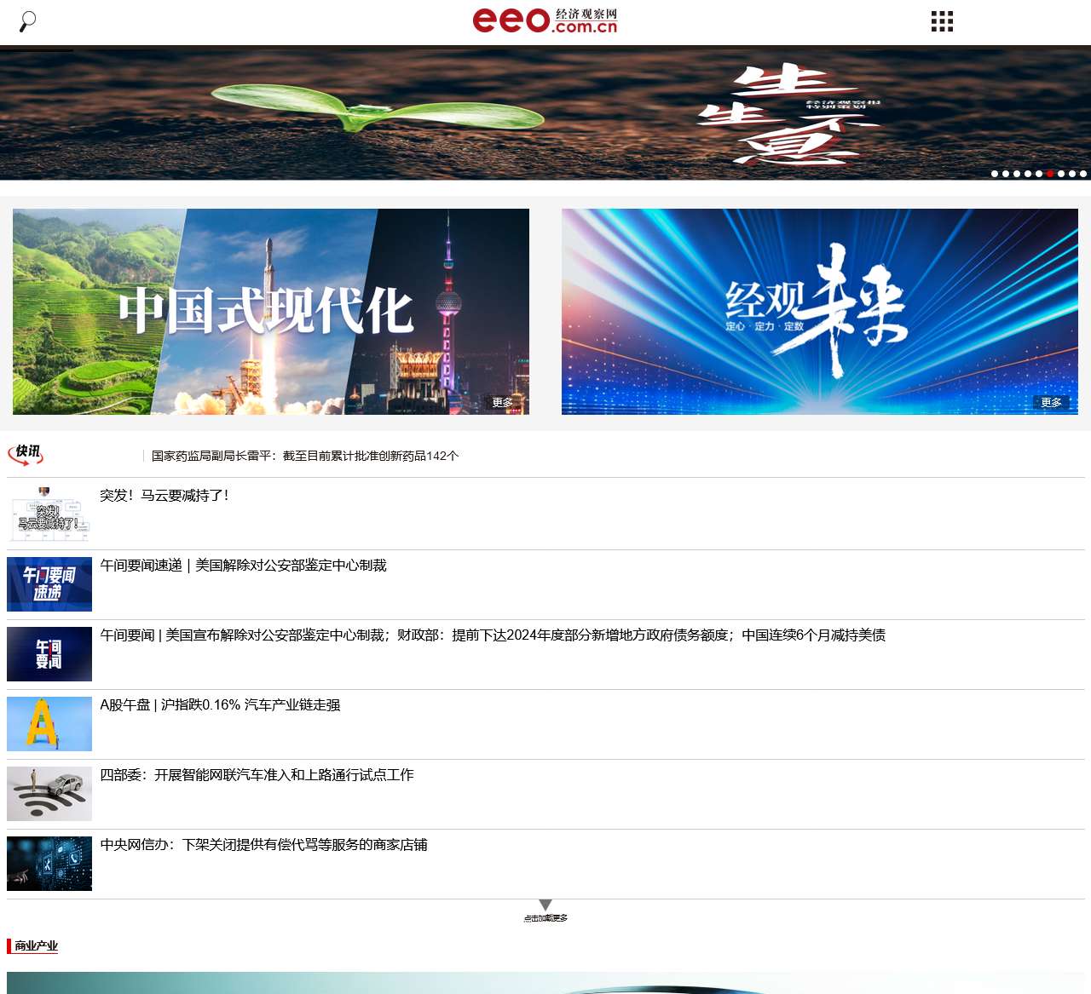Click the eeo.com.cn site logo
This screenshot has width=1091, height=994.
545,20
